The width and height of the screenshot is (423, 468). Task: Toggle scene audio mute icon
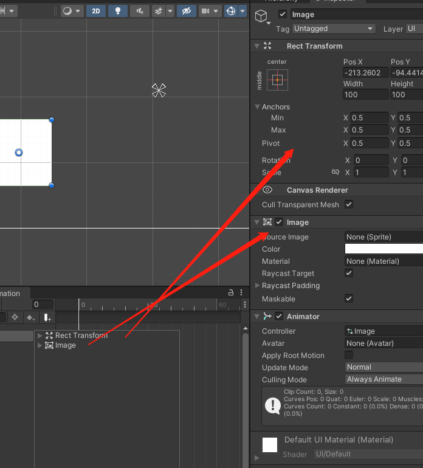coord(140,11)
